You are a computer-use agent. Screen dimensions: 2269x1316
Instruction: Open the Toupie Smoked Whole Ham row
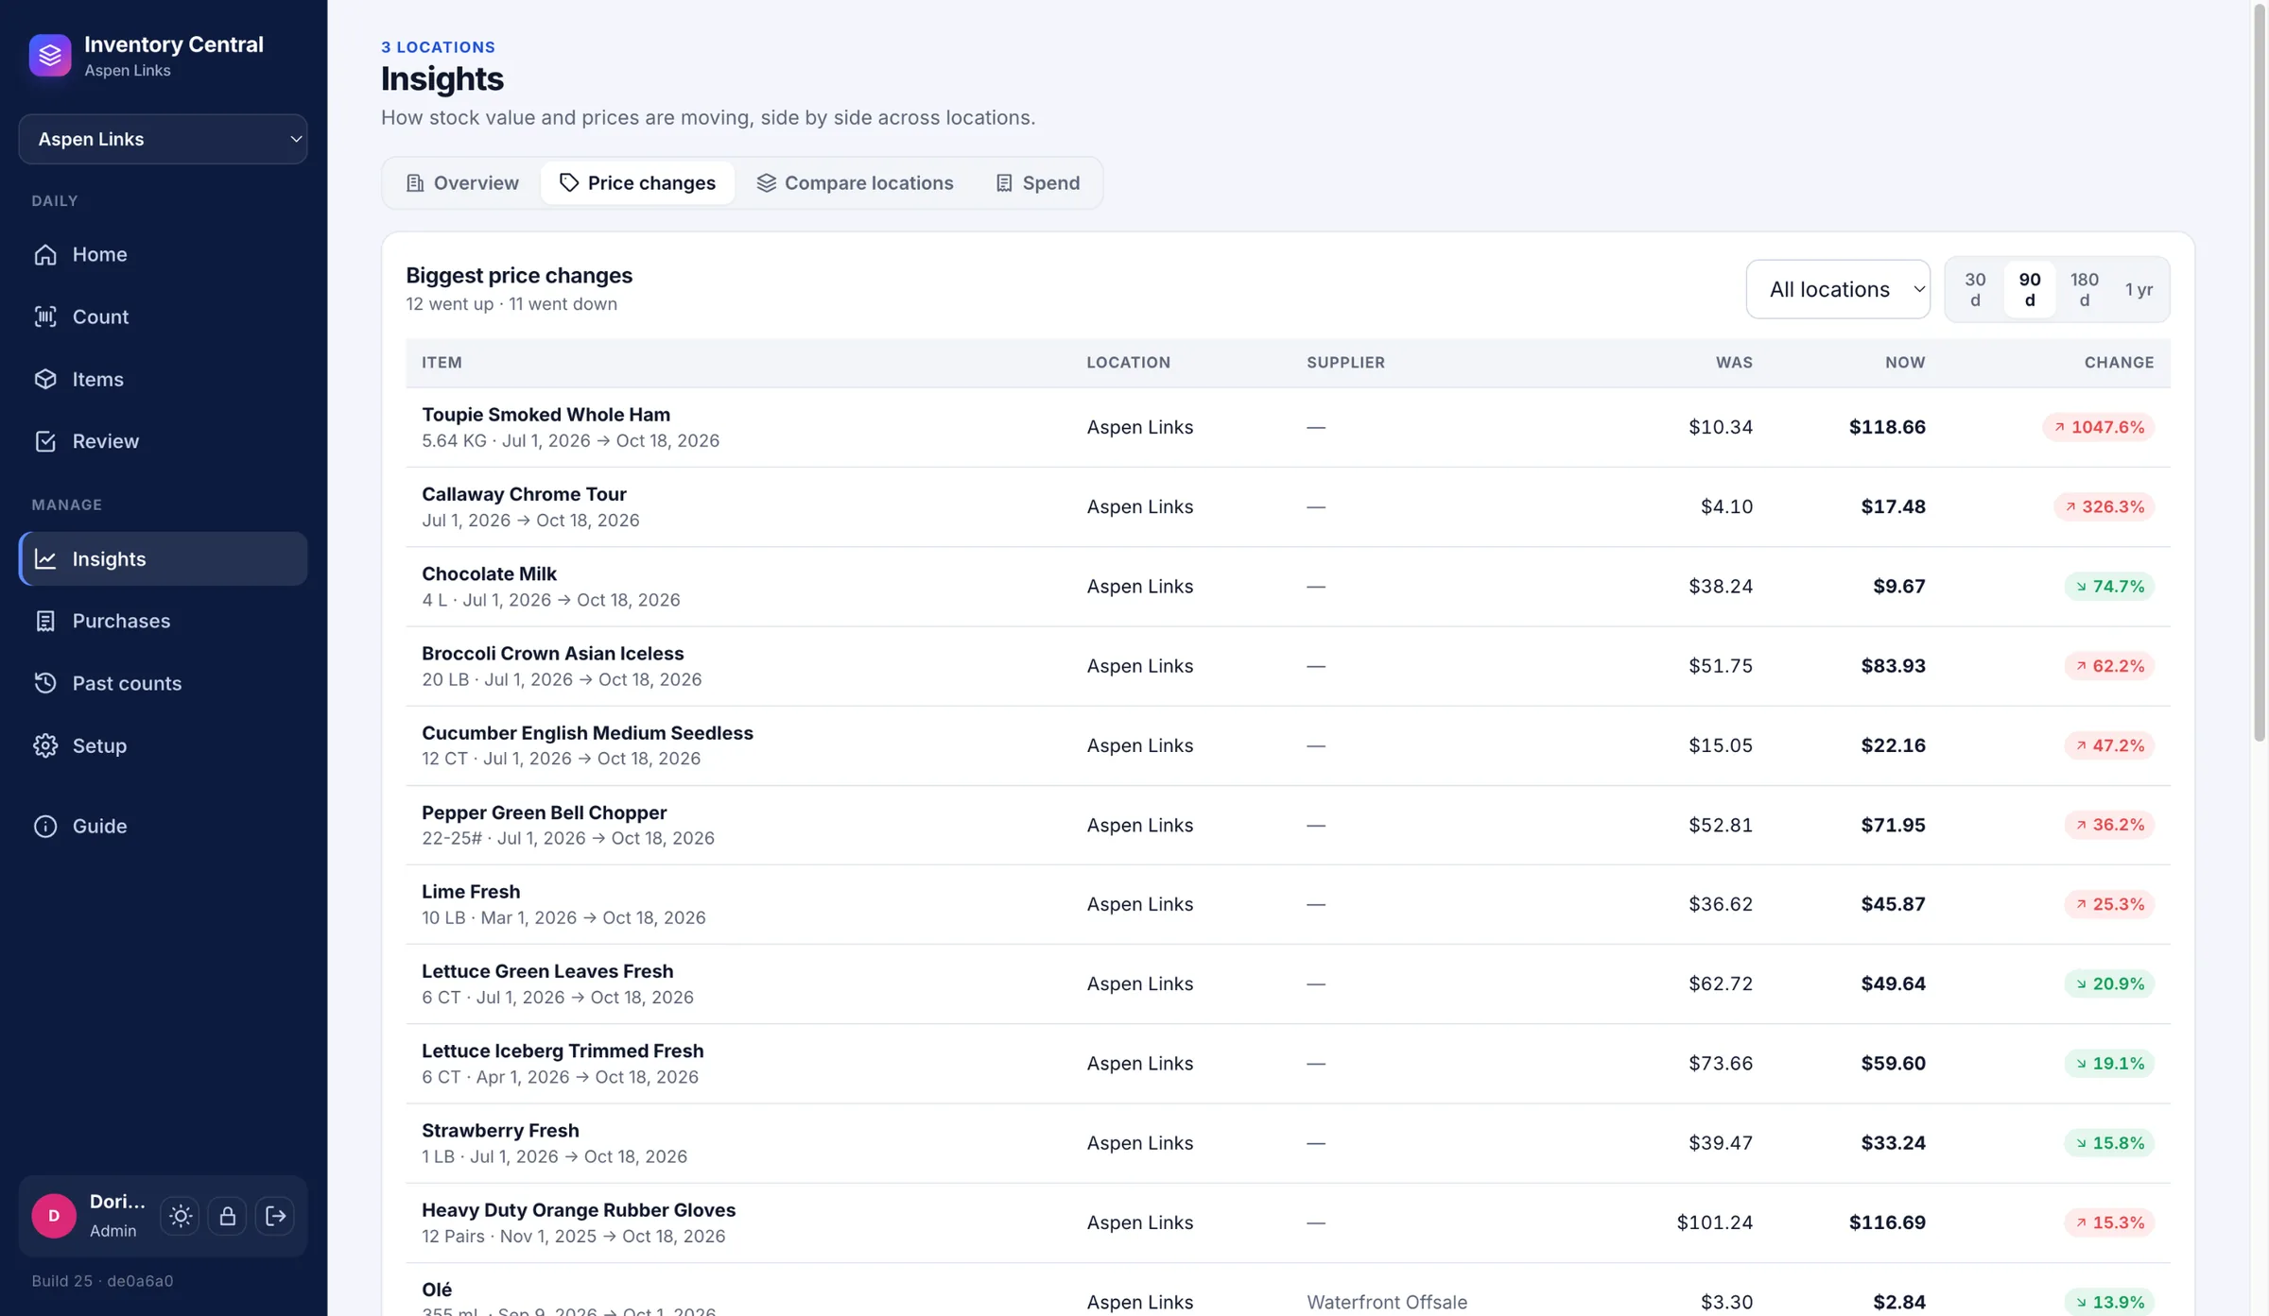[x=1288, y=427]
